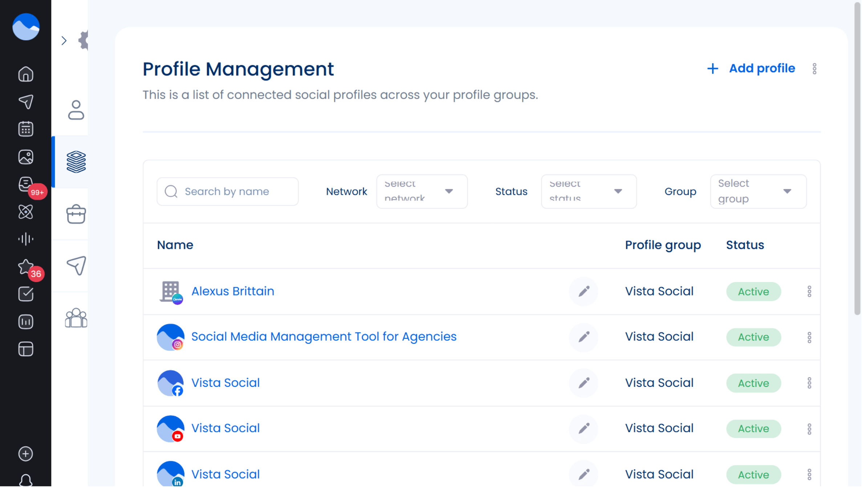Expand the Select network dropdown

[422, 191]
